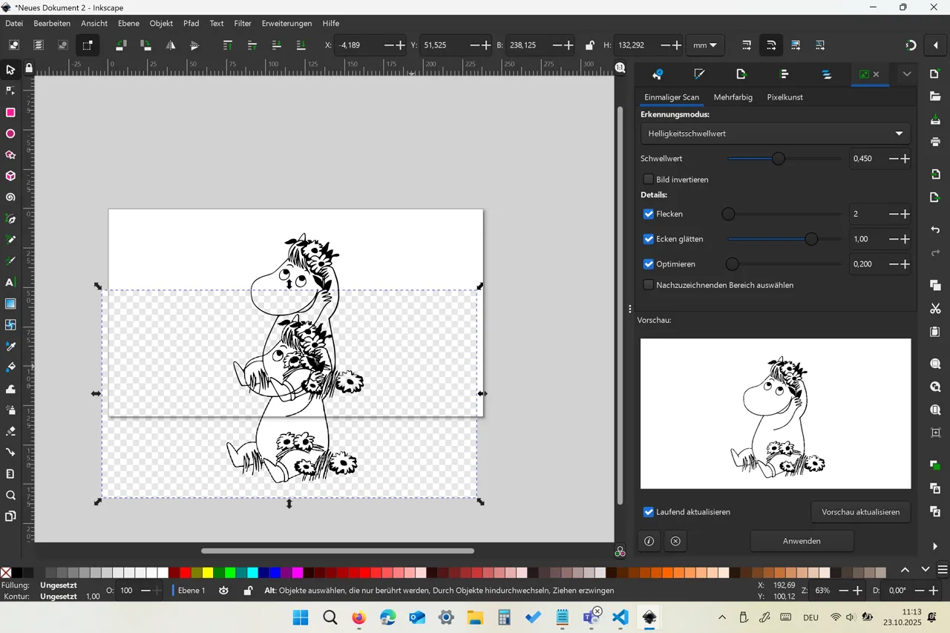Open the mm unit dropdown
This screenshot has width=950, height=633.
coord(704,45)
